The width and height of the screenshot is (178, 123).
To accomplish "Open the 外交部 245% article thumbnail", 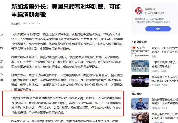I will point(140,52).
